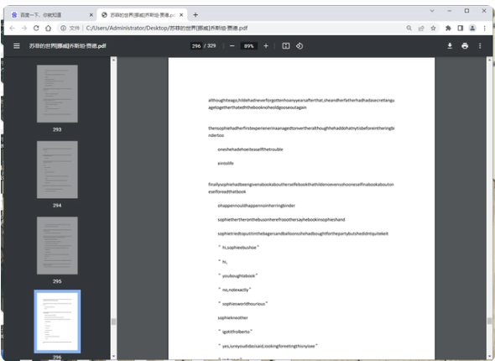Click the text line "sophiekneother"
Screen dimensions: 495x361
point(232,317)
